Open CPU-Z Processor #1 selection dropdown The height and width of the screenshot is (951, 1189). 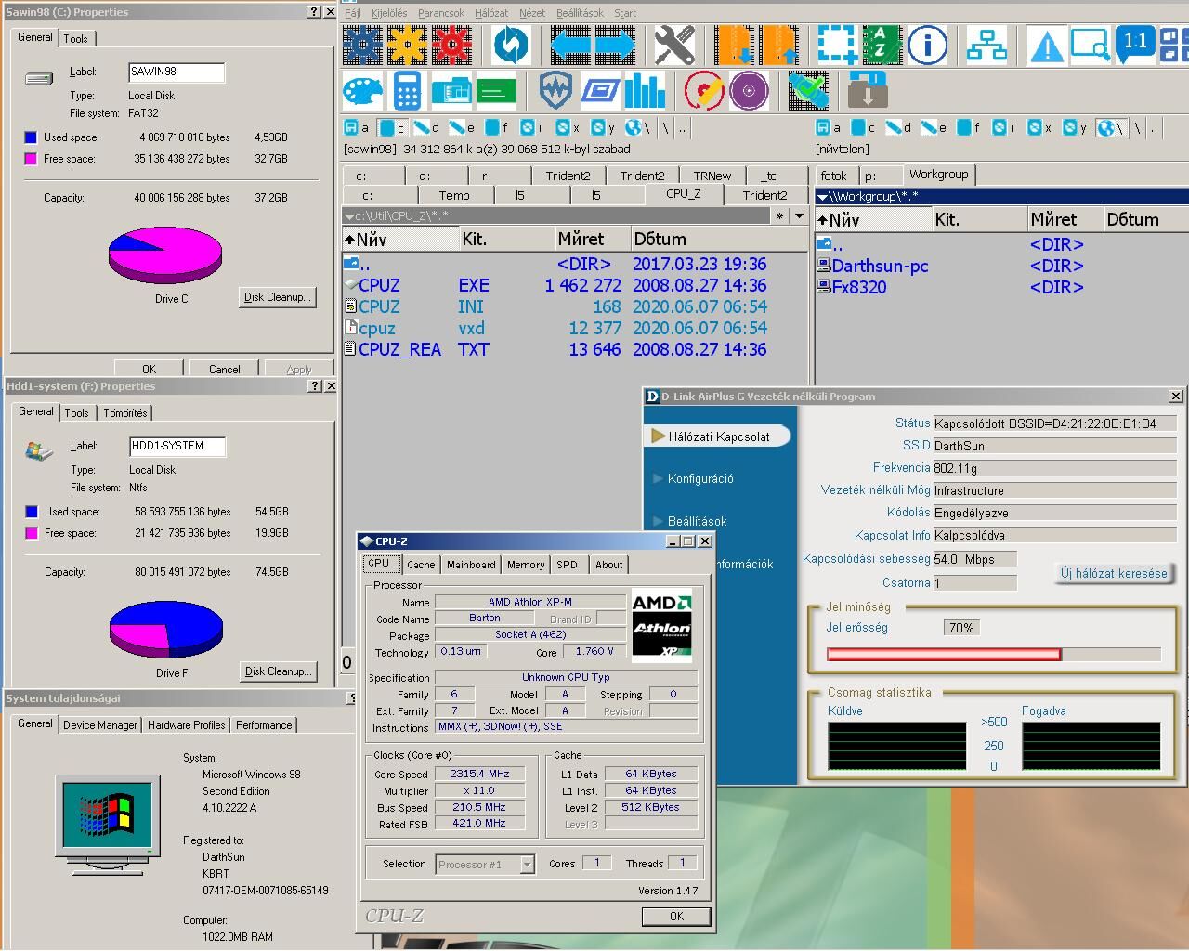pyautogui.click(x=527, y=865)
